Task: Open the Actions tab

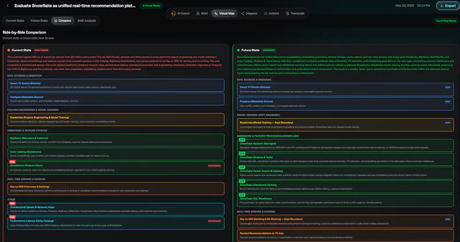Action: click(x=271, y=13)
